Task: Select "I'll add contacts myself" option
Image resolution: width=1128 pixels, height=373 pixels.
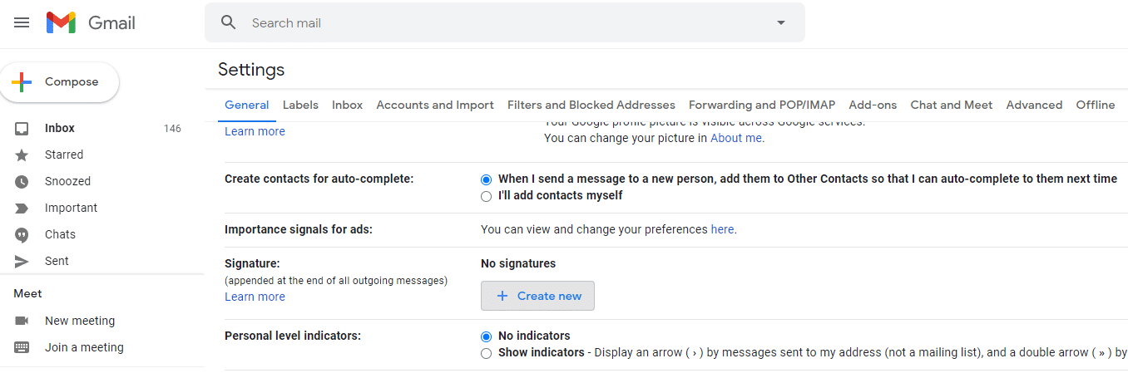Action: point(487,196)
